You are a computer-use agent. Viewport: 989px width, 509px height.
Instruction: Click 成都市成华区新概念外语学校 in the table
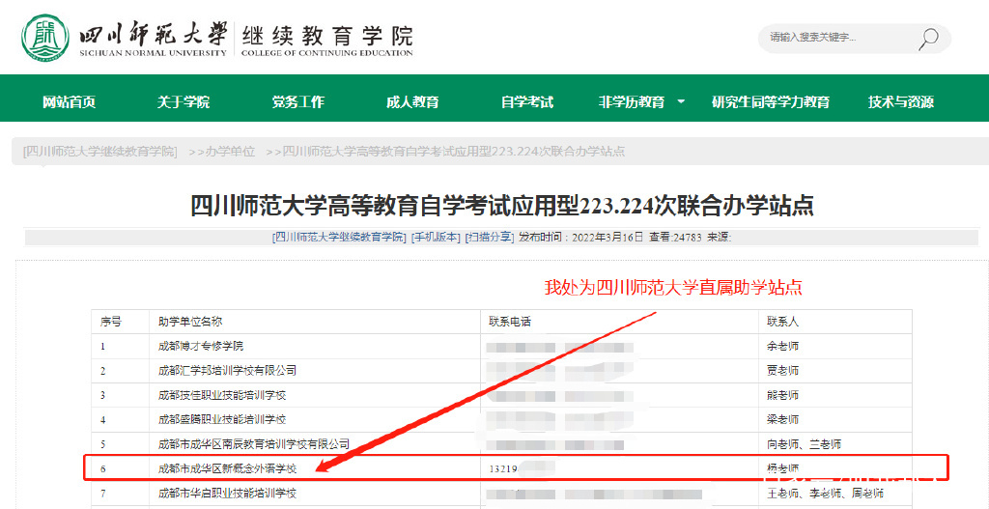pos(227,468)
